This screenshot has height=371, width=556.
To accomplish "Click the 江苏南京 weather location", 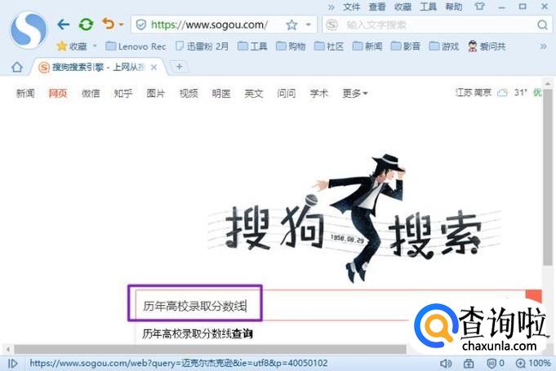I will click(x=474, y=92).
